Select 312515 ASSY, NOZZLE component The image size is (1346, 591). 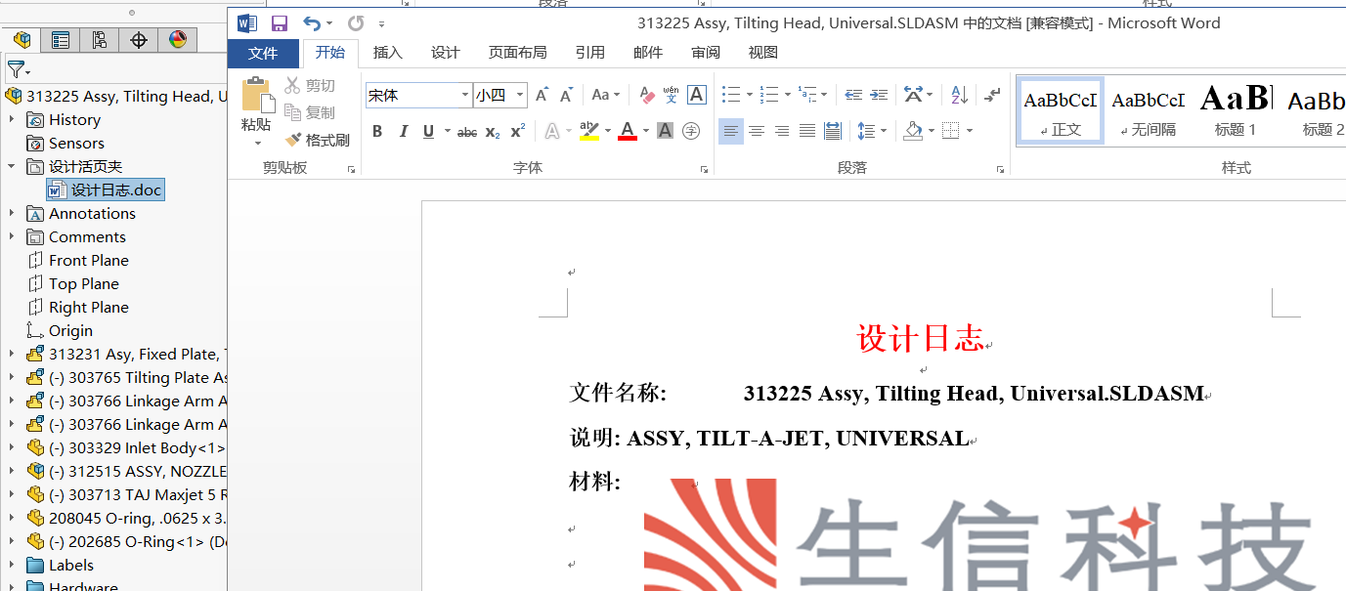click(137, 471)
